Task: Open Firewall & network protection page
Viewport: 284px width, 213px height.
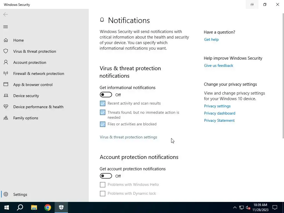Action: coord(44,73)
